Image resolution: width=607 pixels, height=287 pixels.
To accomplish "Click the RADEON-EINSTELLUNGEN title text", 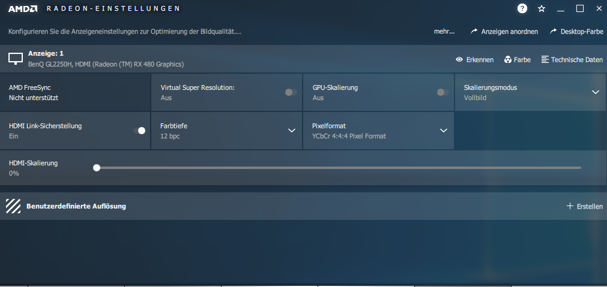I will click(x=113, y=8).
